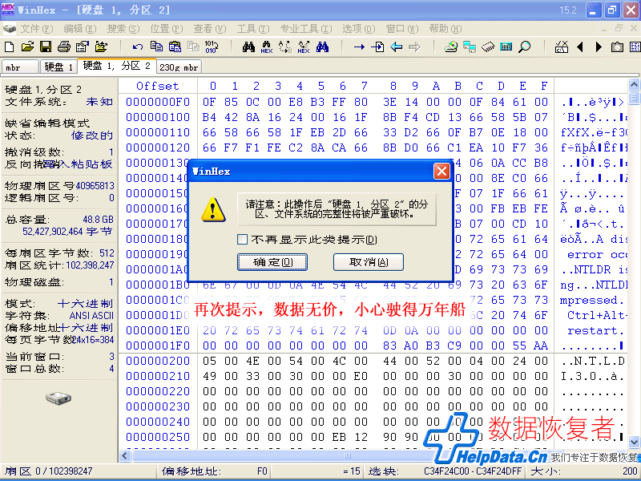
Task: Click the Paste clipboard icon
Action: click(x=175, y=46)
